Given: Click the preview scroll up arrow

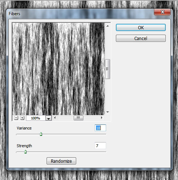Looking at the screenshot, I should pyautogui.click(x=108, y=26).
